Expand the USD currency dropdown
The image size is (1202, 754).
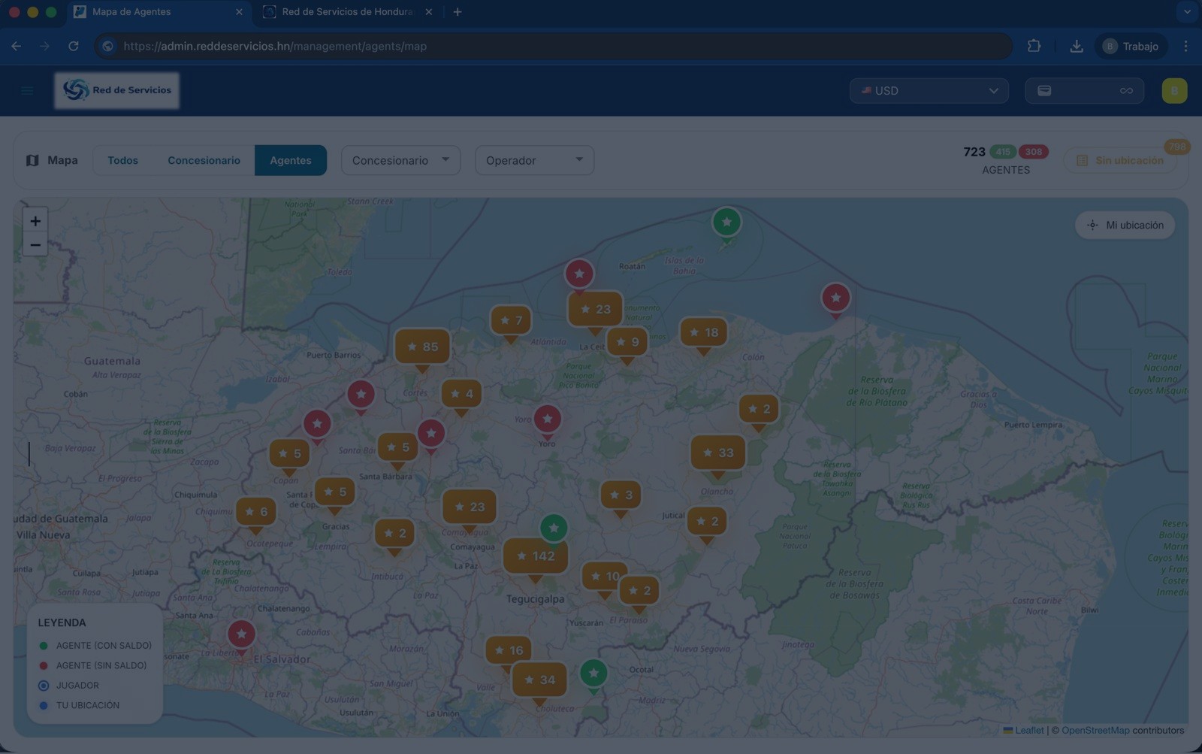pyautogui.click(x=929, y=91)
